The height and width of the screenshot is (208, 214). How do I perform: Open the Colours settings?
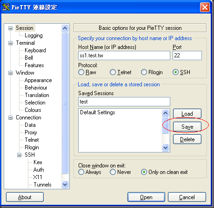33,110
